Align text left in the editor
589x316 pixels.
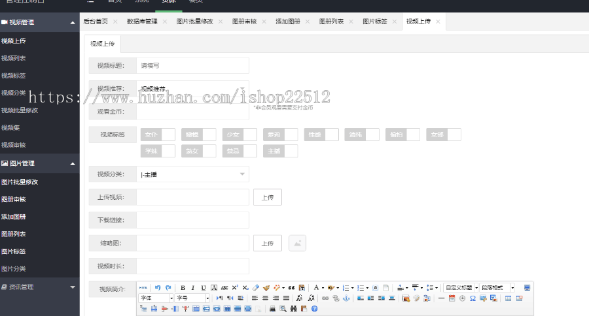[x=255, y=298]
